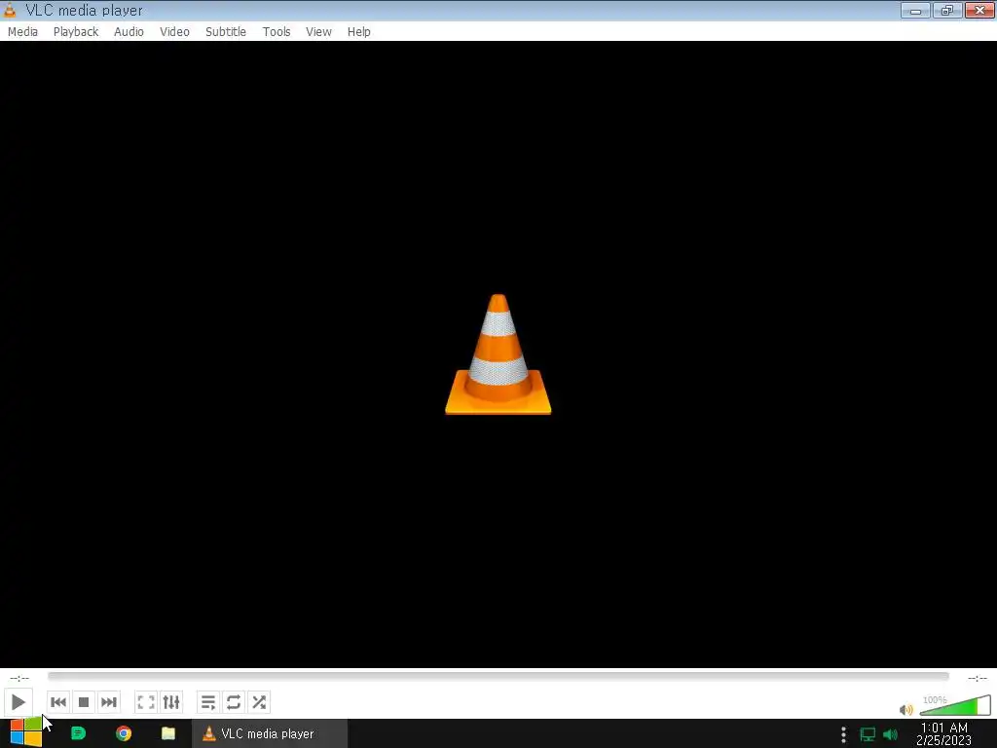Click elapsed time label left of seek bar
The width and height of the screenshot is (997, 748).
click(x=19, y=678)
